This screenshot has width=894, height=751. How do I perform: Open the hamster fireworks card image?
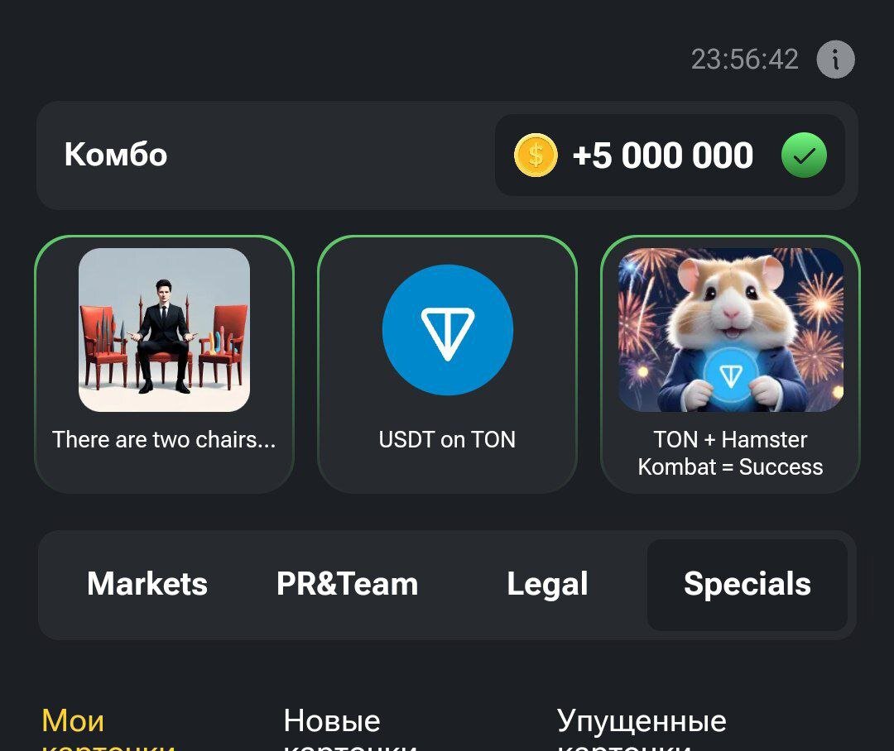(x=730, y=330)
